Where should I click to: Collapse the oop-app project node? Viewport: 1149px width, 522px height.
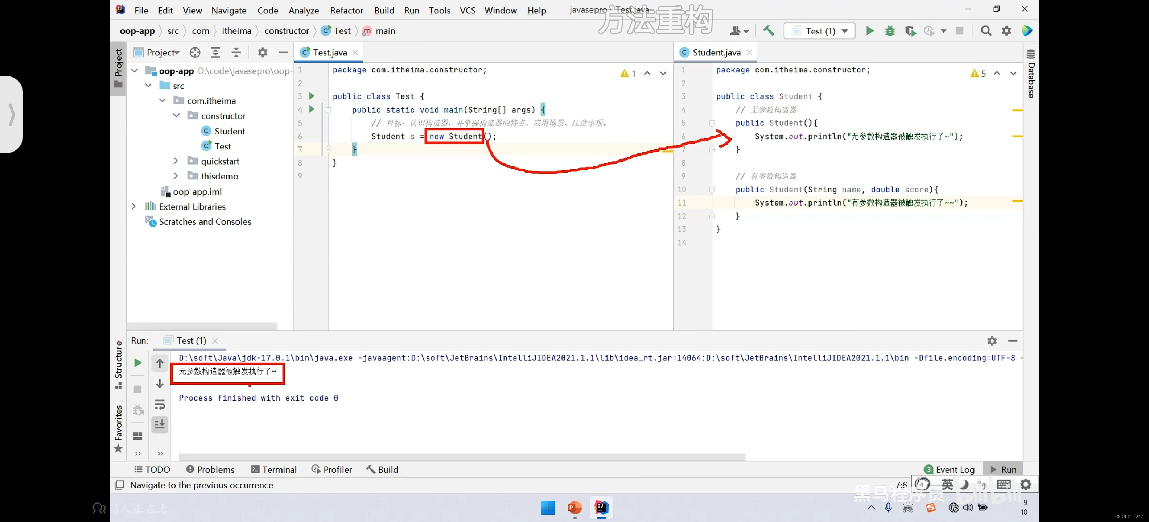[x=134, y=70]
